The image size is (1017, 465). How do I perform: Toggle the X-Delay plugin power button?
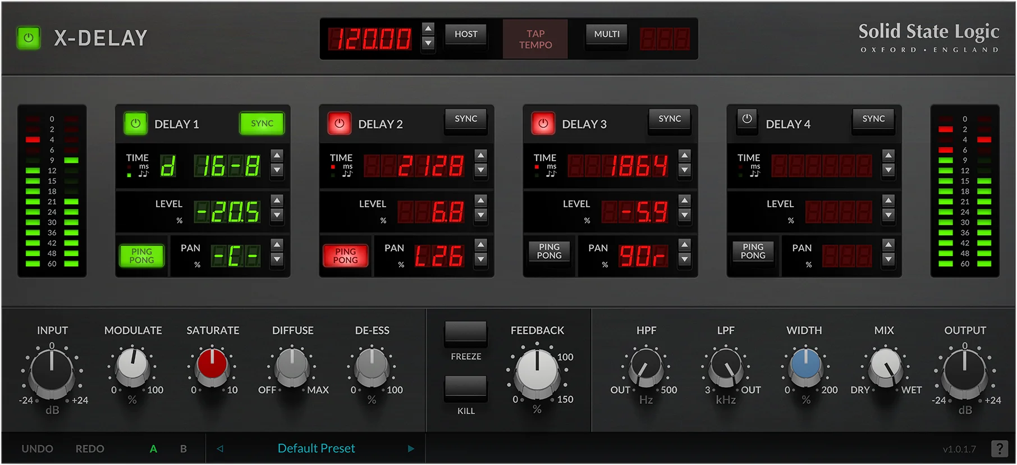coord(29,38)
